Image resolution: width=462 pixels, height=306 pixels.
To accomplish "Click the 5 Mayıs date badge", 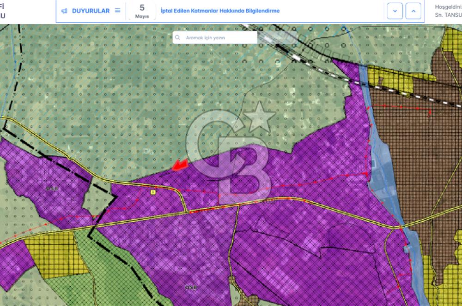I will 142,11.
